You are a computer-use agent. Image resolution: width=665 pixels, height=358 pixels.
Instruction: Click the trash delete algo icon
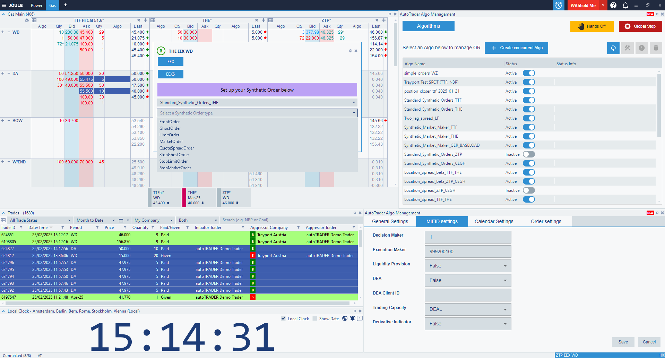tap(656, 48)
